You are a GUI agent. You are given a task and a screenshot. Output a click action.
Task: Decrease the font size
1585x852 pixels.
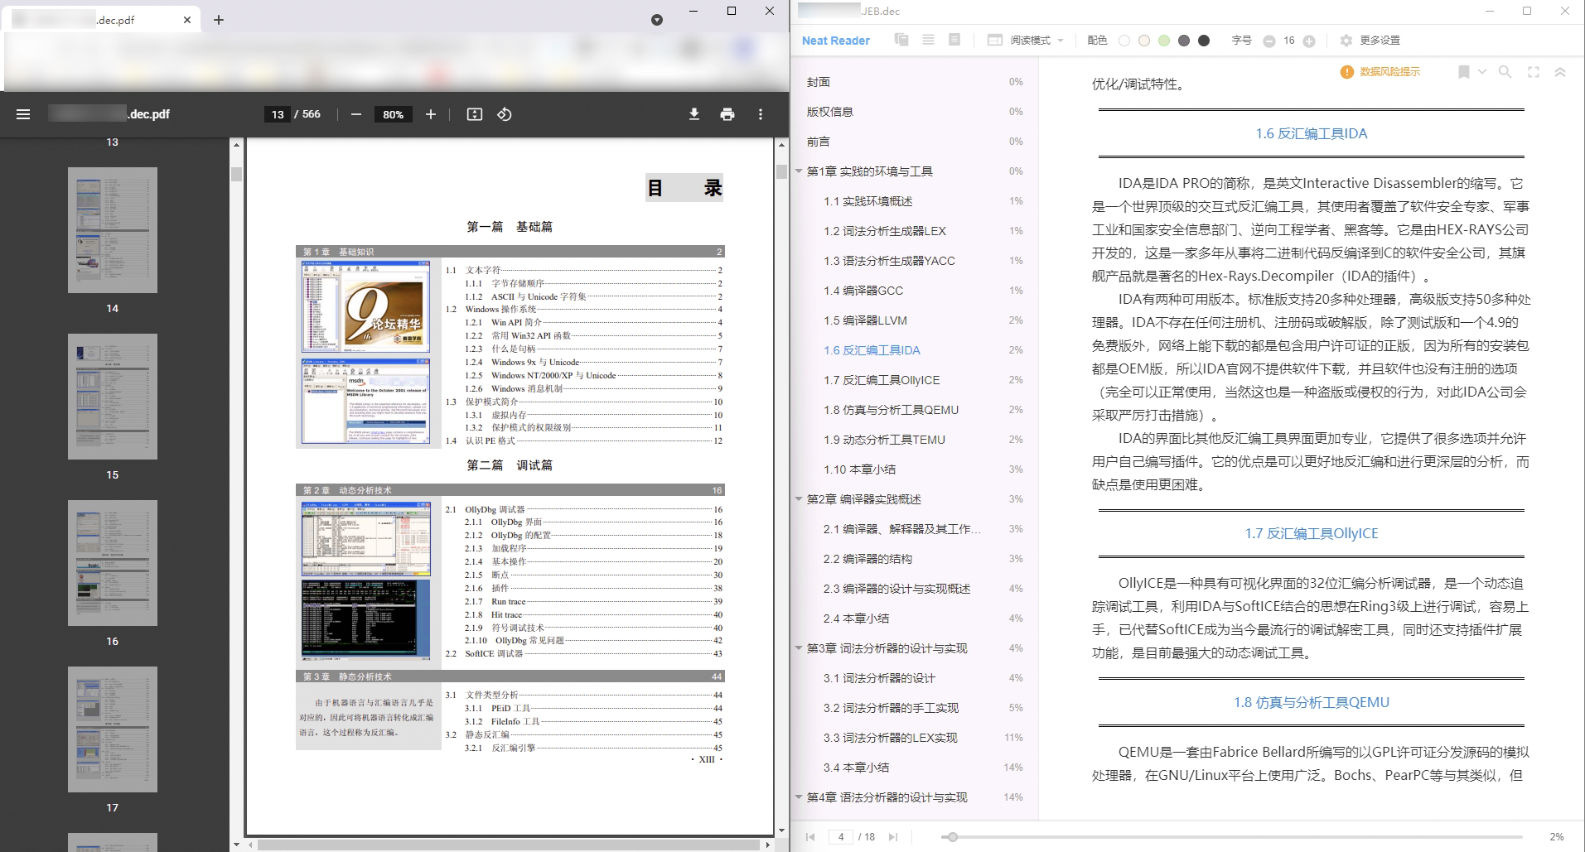click(x=1268, y=41)
